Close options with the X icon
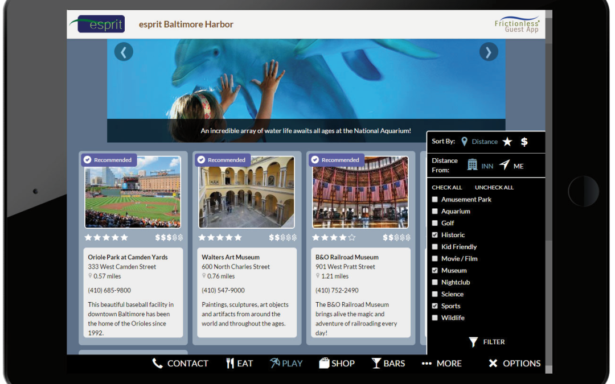615x384 pixels. 493,363
